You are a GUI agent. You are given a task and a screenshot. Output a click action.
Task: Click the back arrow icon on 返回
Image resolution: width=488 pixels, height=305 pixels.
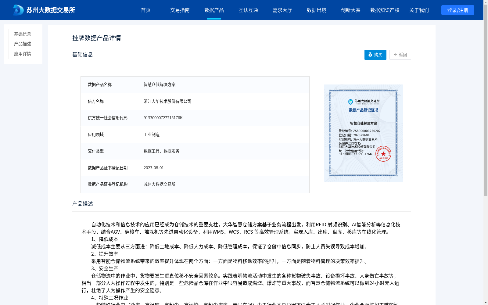[x=396, y=55]
